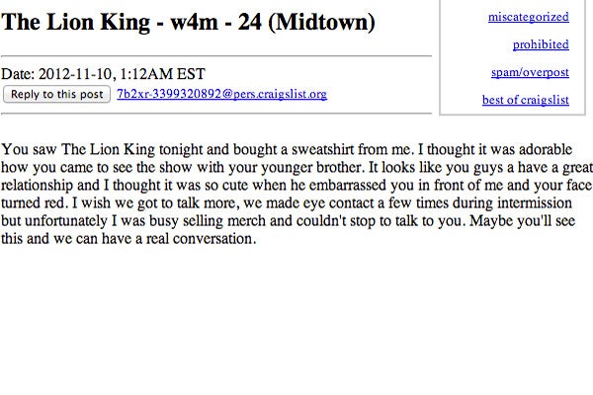
Task: Nominate post for best of craigslist
Action: [526, 100]
